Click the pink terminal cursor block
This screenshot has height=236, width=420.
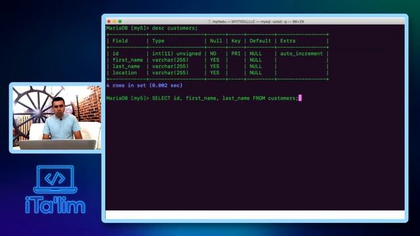(x=300, y=98)
